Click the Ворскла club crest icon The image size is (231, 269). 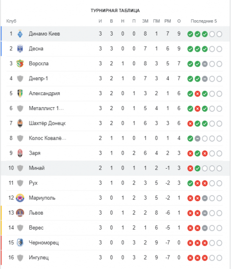(x=20, y=63)
